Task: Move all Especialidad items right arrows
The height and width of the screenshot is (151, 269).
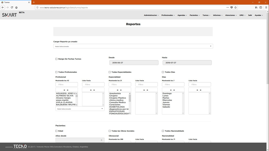Action: (x=120, y=90)
